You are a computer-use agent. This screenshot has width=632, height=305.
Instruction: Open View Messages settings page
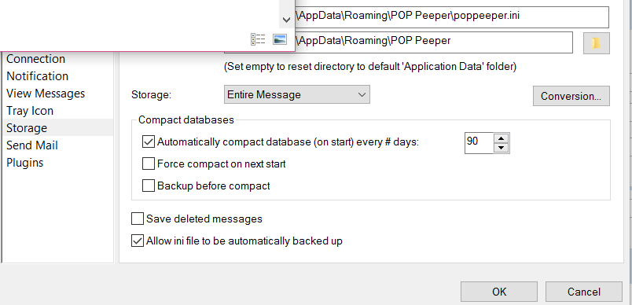coord(46,94)
